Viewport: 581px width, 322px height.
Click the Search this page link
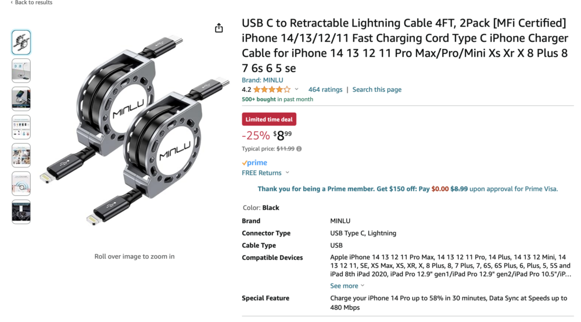click(x=376, y=90)
